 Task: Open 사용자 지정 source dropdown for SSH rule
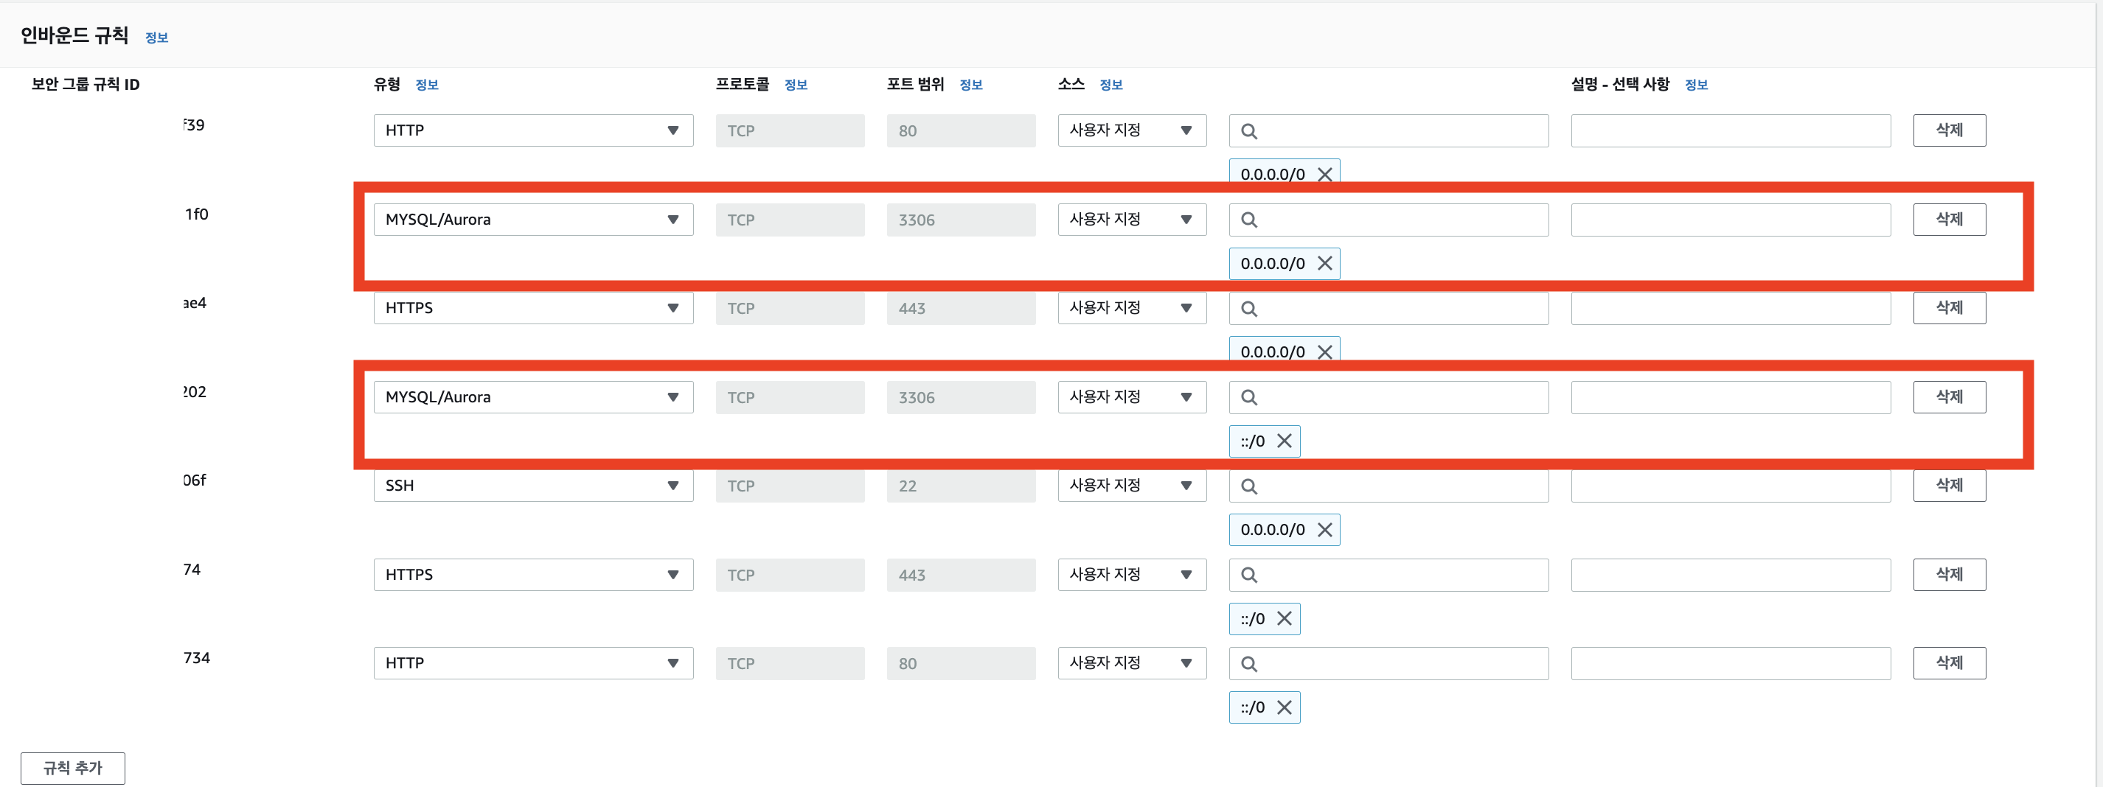coord(1131,486)
